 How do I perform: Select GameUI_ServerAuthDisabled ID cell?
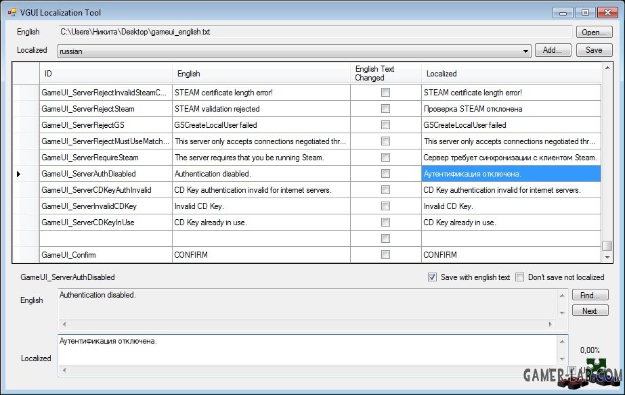[106, 174]
